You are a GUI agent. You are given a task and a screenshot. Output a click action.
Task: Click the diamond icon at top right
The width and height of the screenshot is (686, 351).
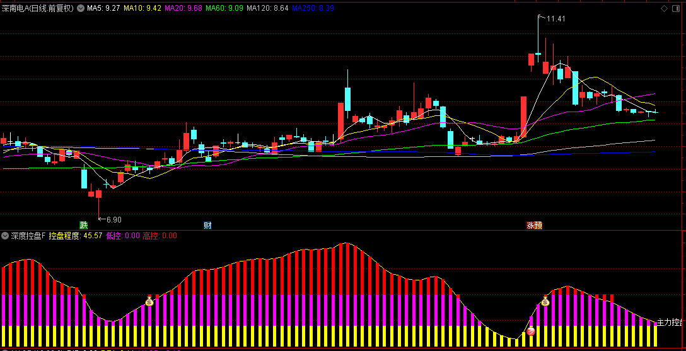[x=664, y=8]
